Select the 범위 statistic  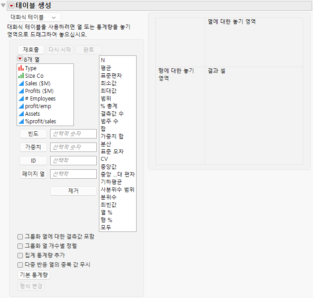coord(118,98)
